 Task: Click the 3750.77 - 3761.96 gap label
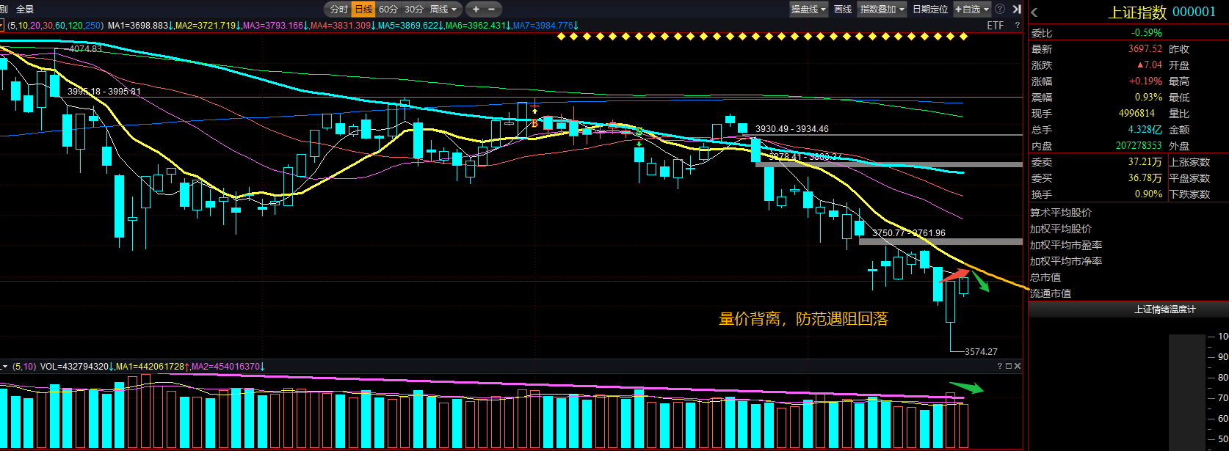click(909, 233)
